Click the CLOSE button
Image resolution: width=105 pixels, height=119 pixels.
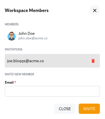click(65, 109)
